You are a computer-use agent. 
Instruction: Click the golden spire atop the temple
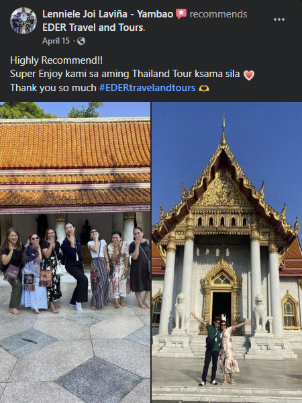223,130
